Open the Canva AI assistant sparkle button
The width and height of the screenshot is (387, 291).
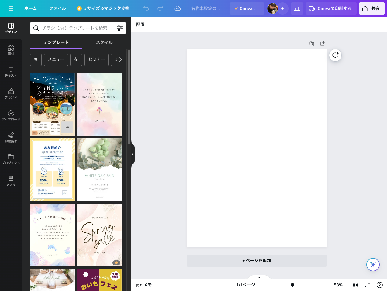(373, 265)
